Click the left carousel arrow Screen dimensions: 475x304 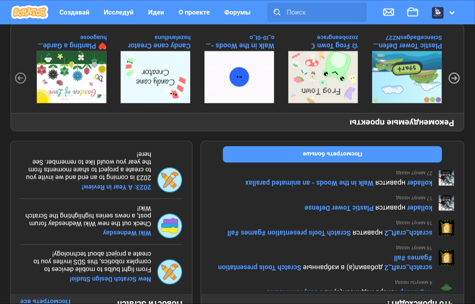tap(20, 78)
